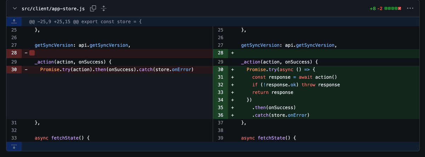Screen dimensions: 425x157
Task: Open the three-dot file options menu
Action: pyautogui.click(x=410, y=8)
